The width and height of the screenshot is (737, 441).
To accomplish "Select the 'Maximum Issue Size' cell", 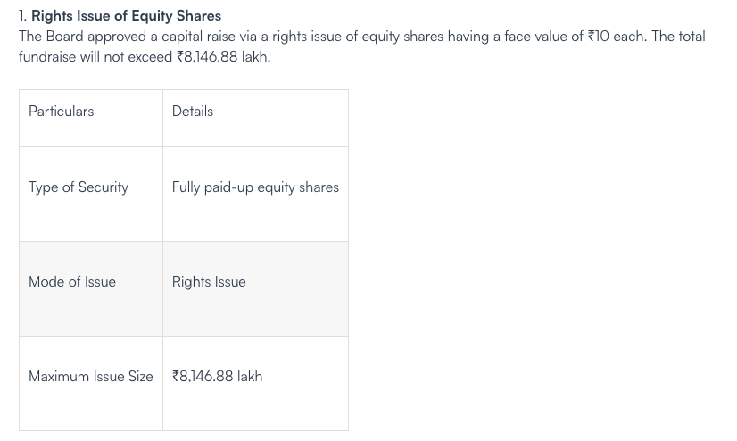I will pos(91,384).
